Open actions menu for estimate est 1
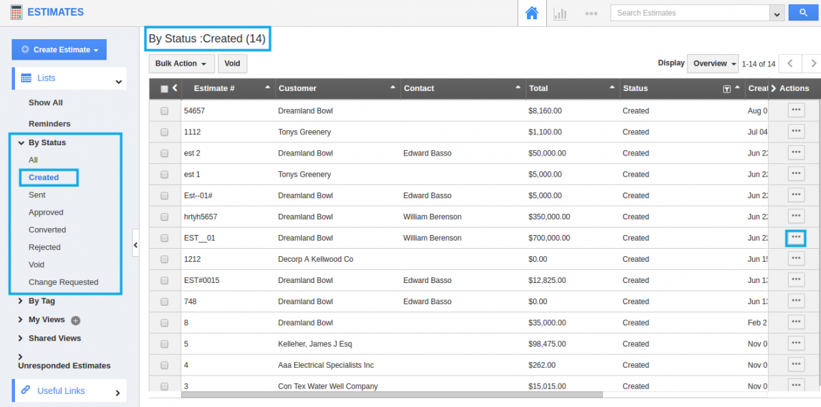The height and width of the screenshot is (407, 821). pyautogui.click(x=796, y=173)
